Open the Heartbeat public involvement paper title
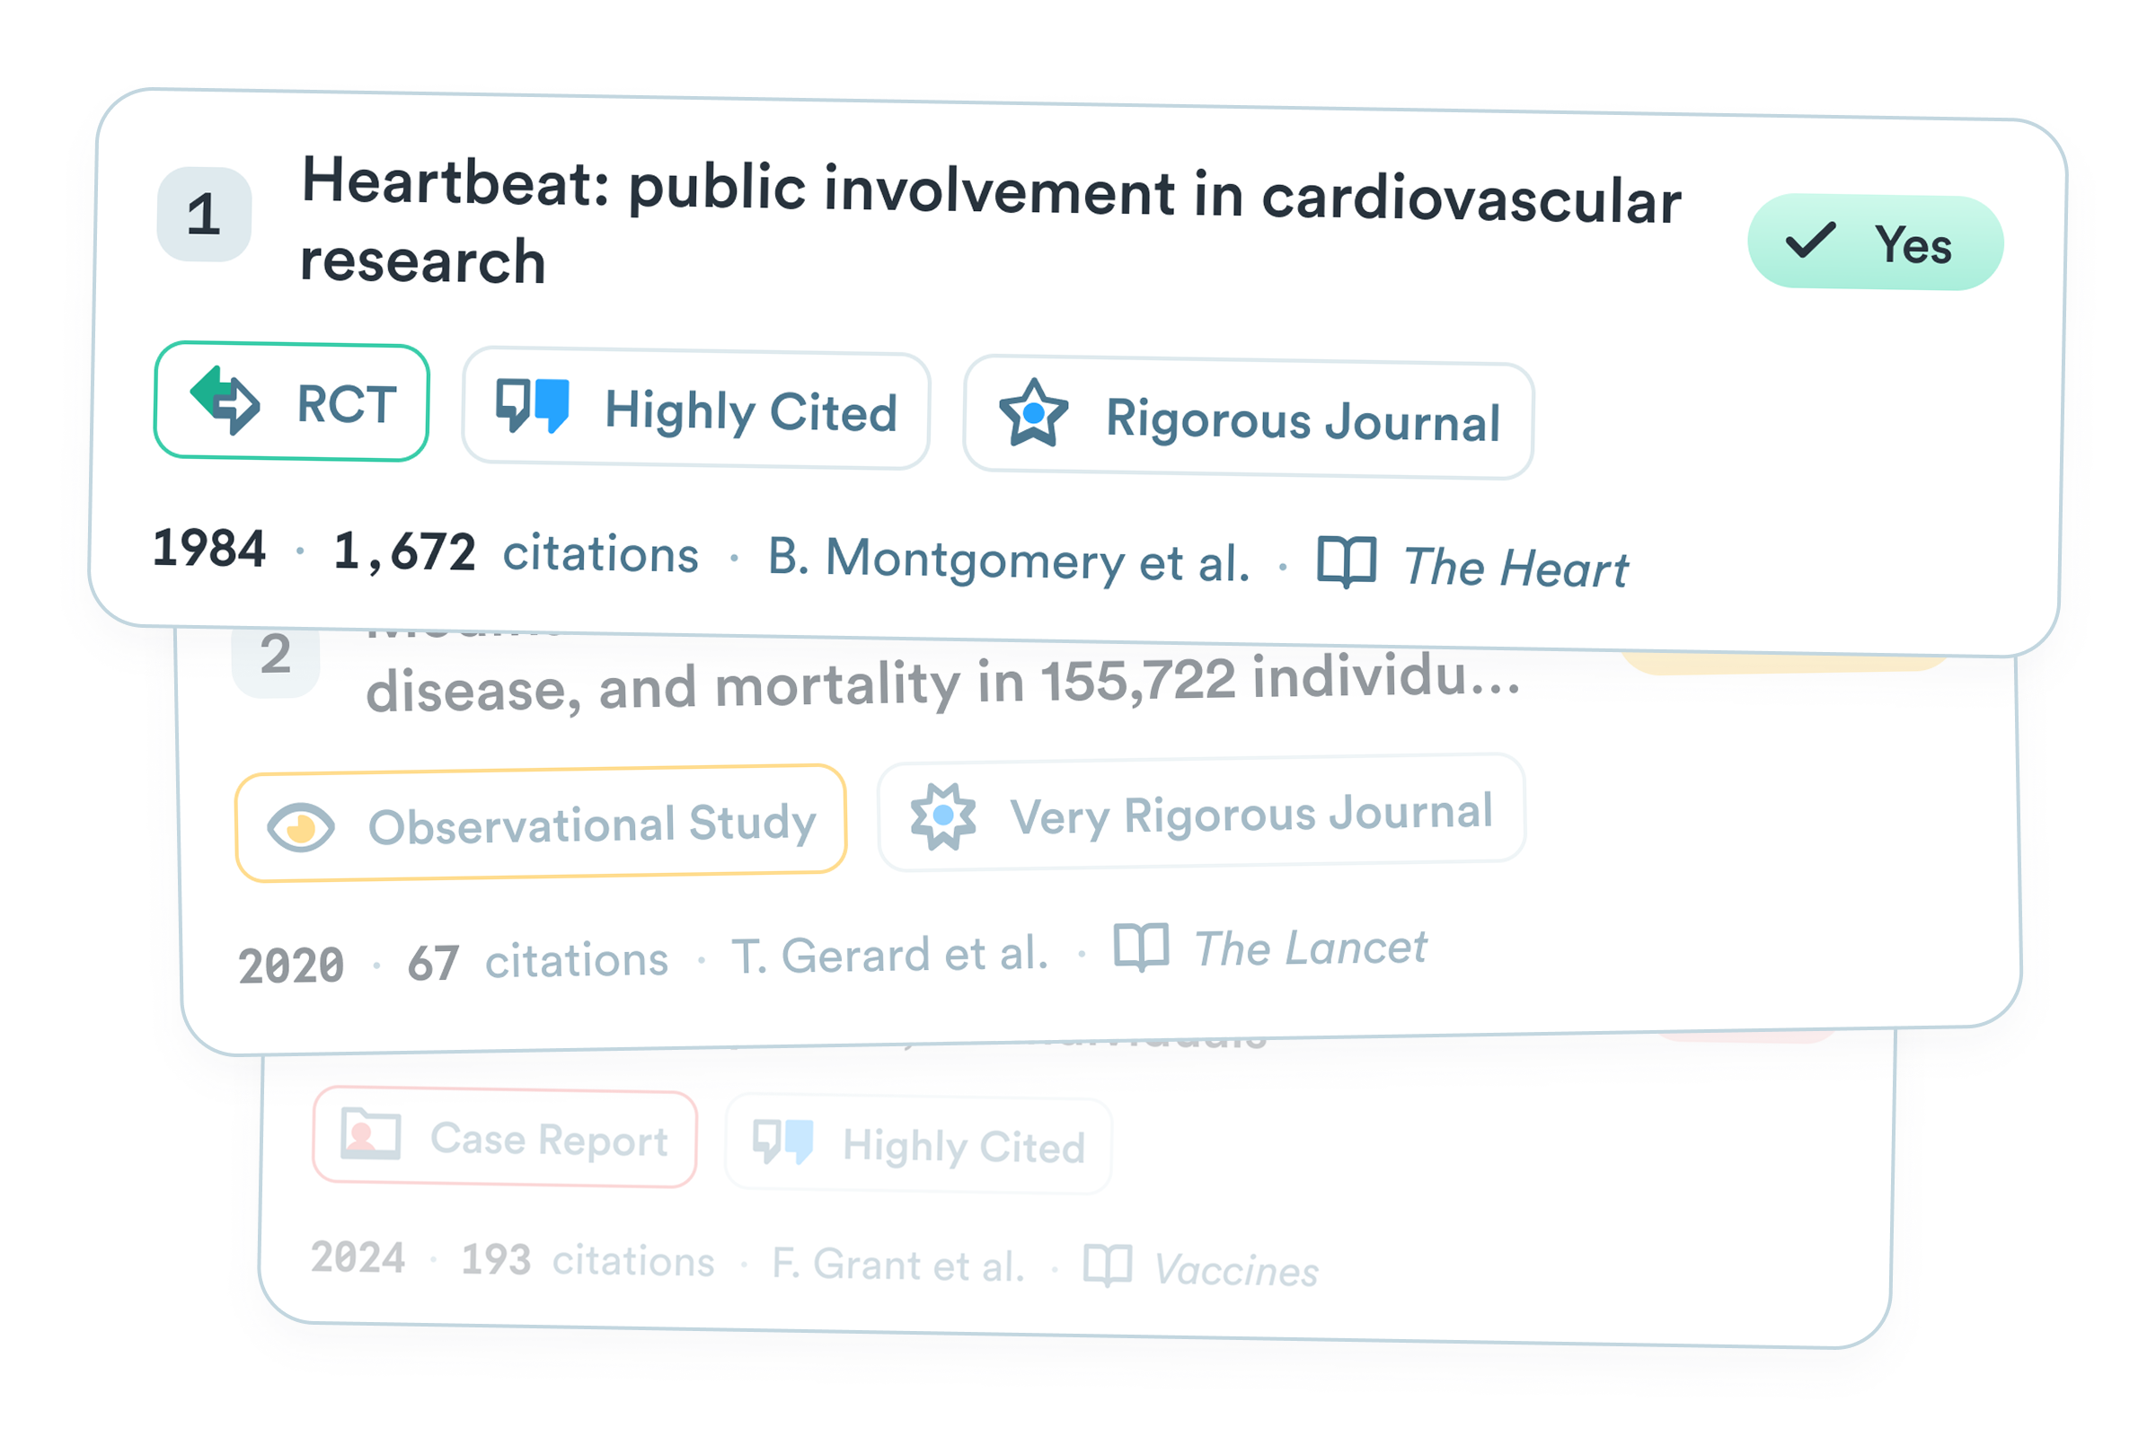2156x1437 pixels. click(991, 220)
